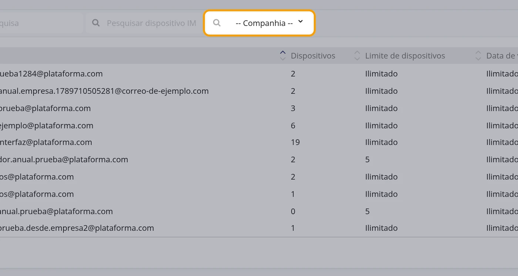Image resolution: width=518 pixels, height=276 pixels.
Task: Click device count 2 in the ueba1284 row
Action: pyautogui.click(x=293, y=74)
